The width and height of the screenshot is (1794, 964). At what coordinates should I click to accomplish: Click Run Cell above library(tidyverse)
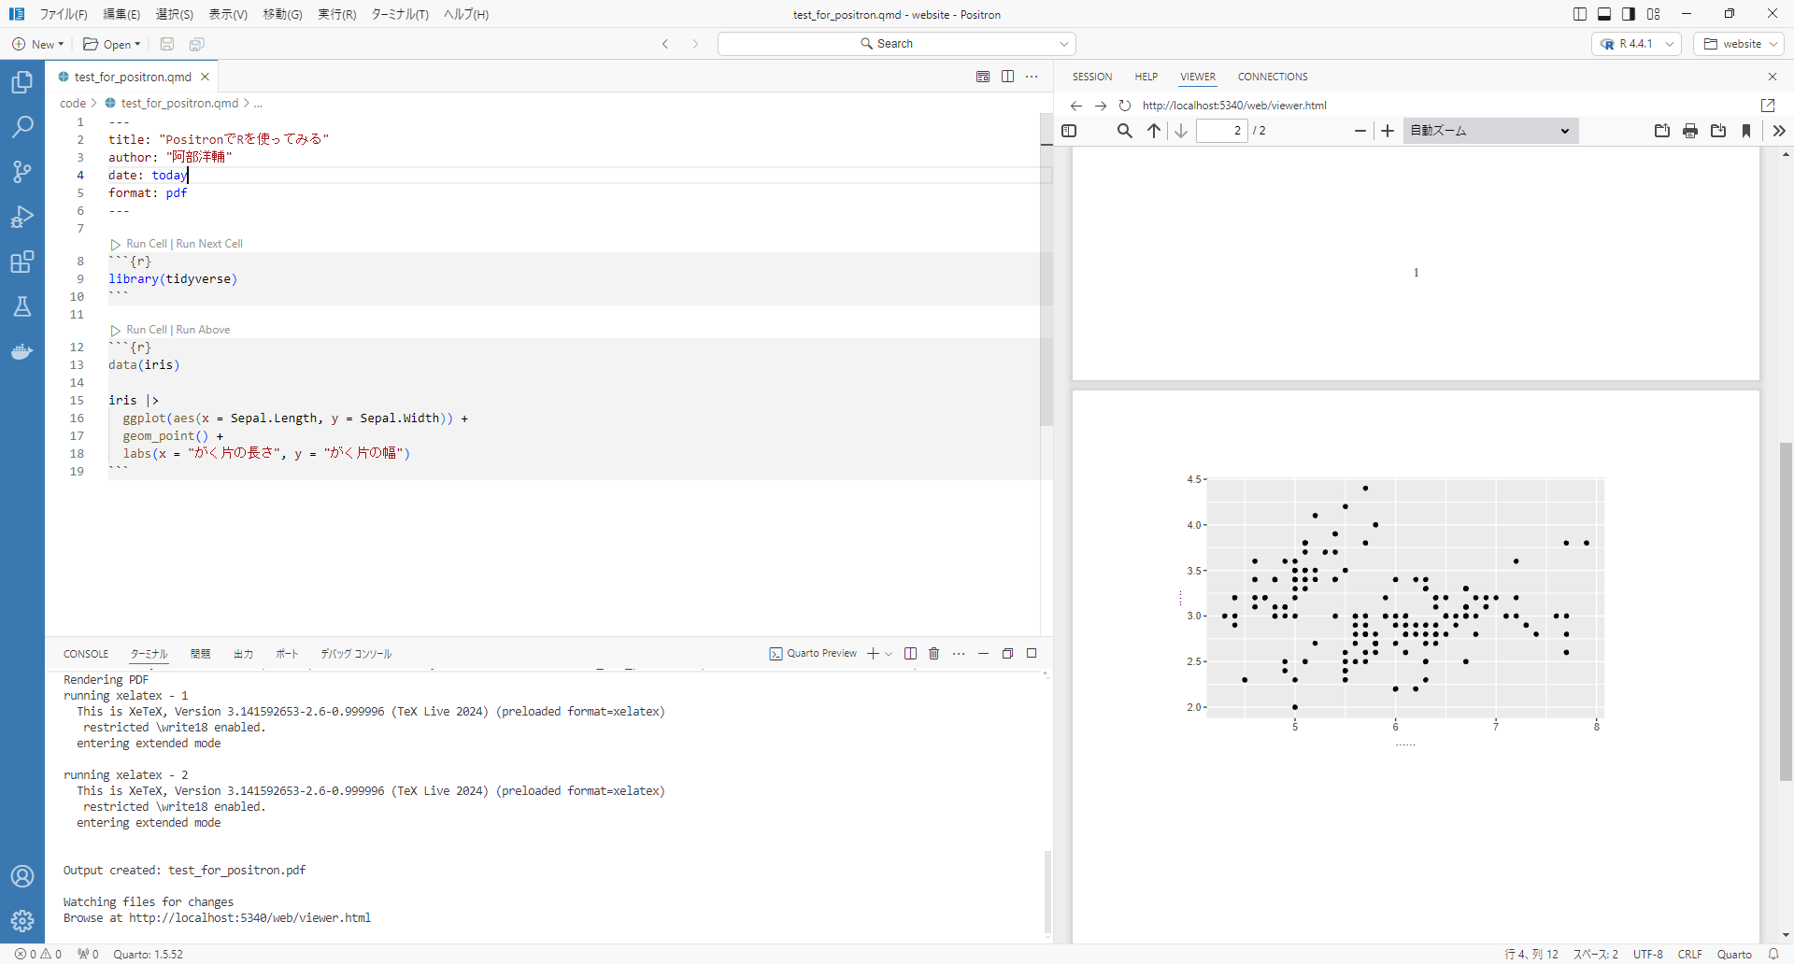pos(146,244)
